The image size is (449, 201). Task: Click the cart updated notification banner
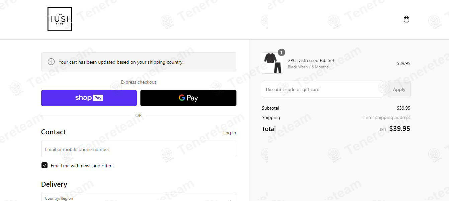139,62
